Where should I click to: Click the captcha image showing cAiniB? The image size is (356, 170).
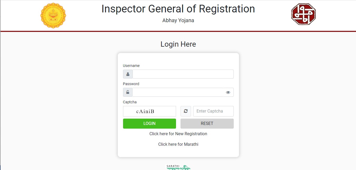[x=149, y=111]
